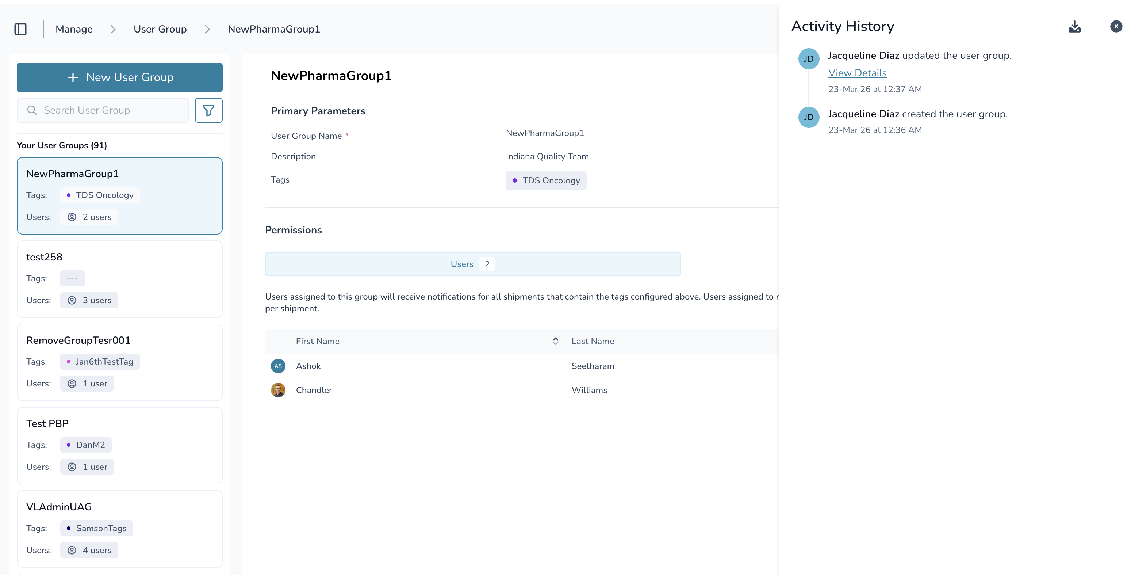Click Chandler's profile photo

pos(278,390)
